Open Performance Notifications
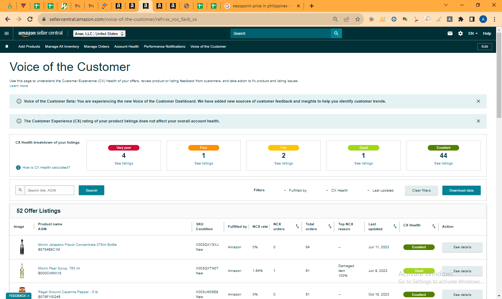Image resolution: width=502 pixels, height=299 pixels. click(x=165, y=47)
